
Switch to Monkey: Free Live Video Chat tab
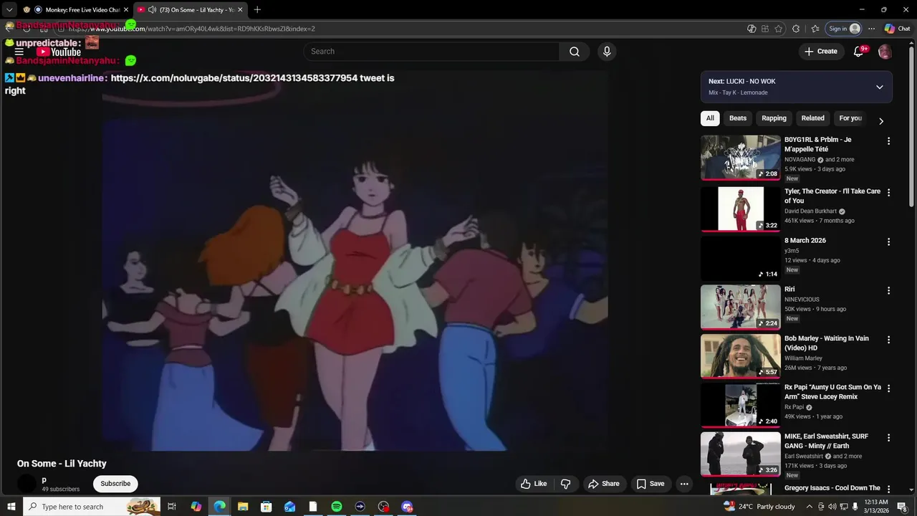pyautogui.click(x=75, y=10)
